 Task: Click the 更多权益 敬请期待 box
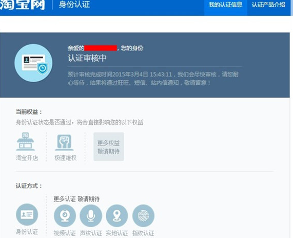(x=109, y=147)
